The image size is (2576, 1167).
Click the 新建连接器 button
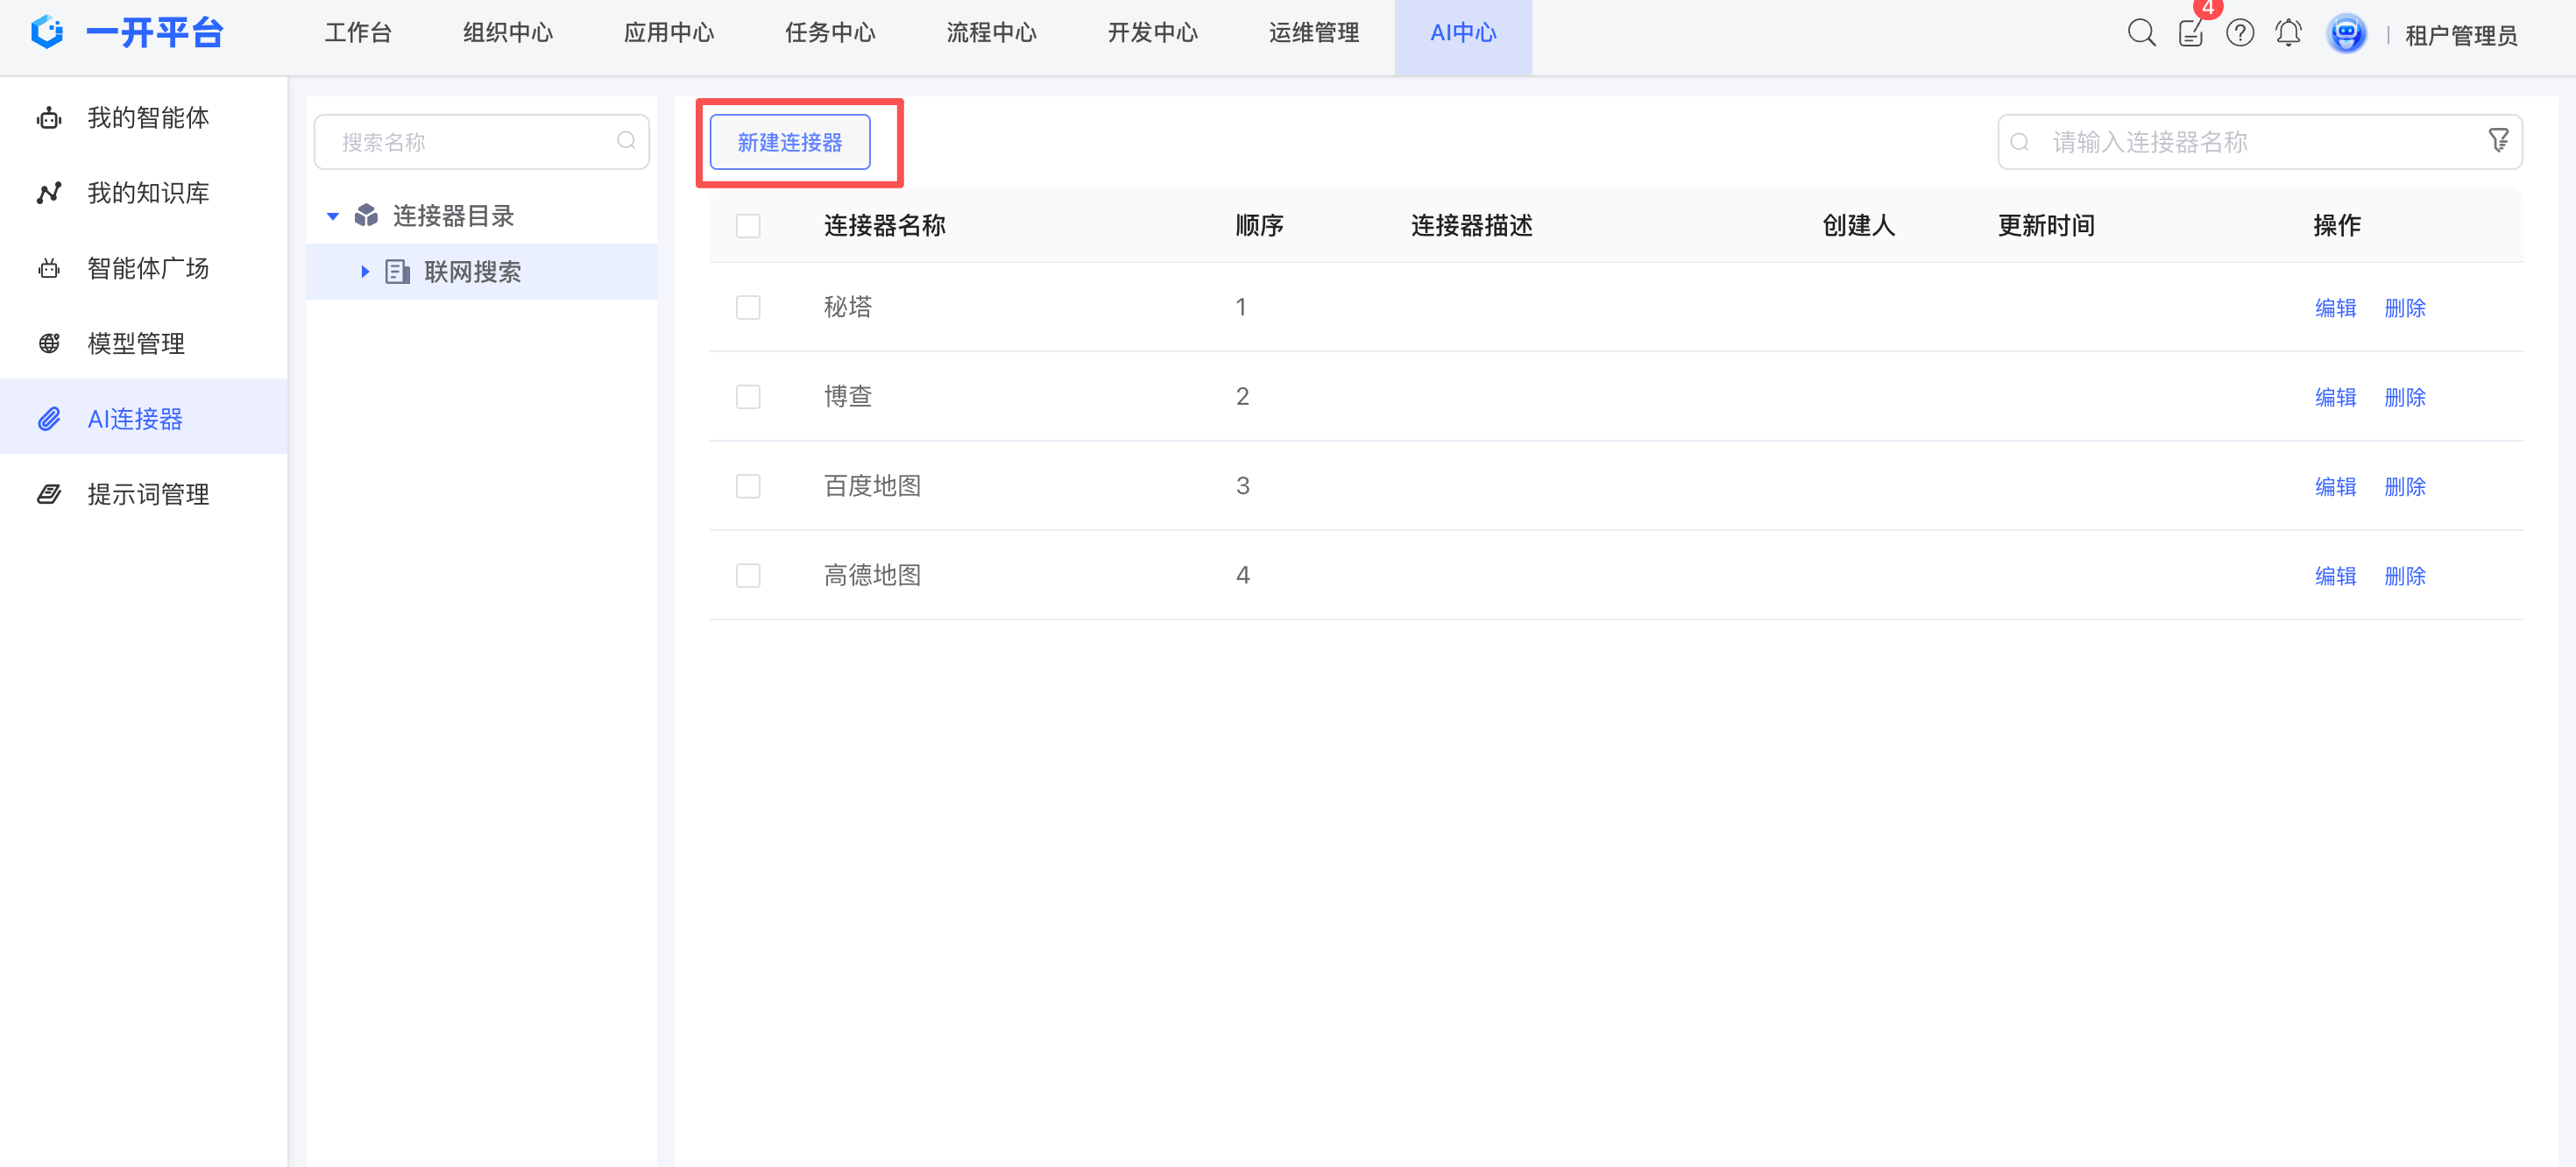pos(789,142)
